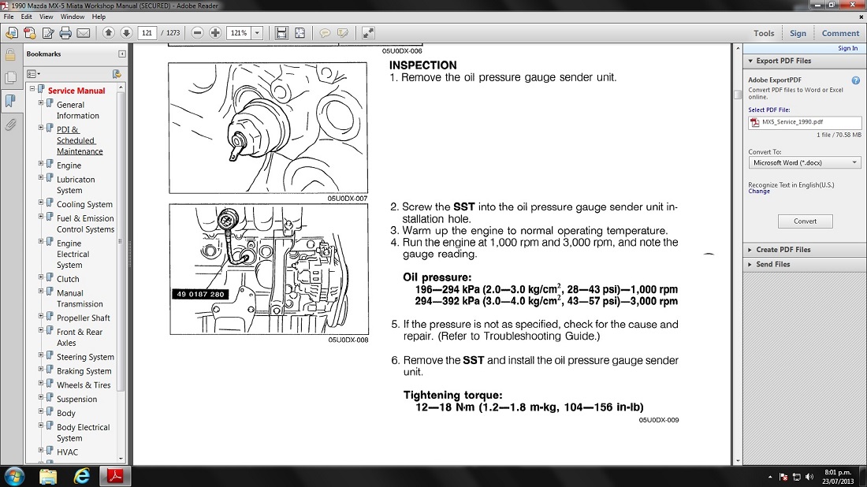Click the Highlight text icon
Image resolution: width=867 pixels, height=487 pixels.
point(343,33)
